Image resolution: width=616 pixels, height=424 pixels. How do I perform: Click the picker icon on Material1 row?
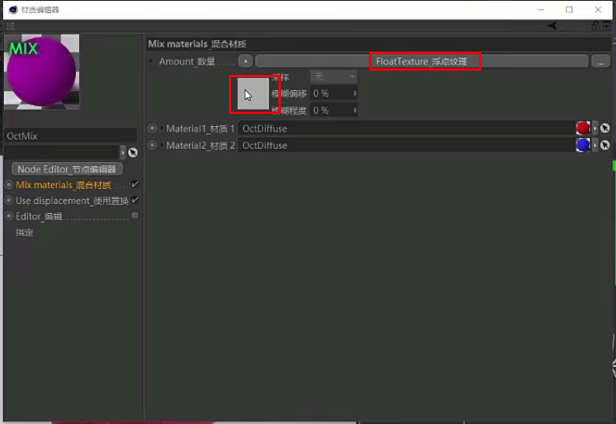[x=605, y=128]
